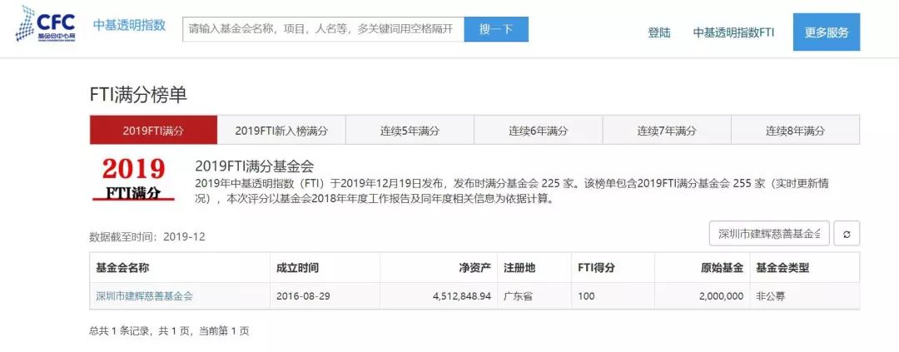Click the 数据截至时间：2019-12 label

tap(147, 237)
